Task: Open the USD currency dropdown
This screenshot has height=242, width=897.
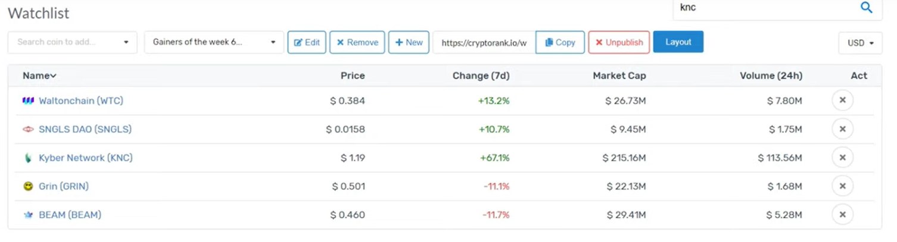Action: coord(859,43)
